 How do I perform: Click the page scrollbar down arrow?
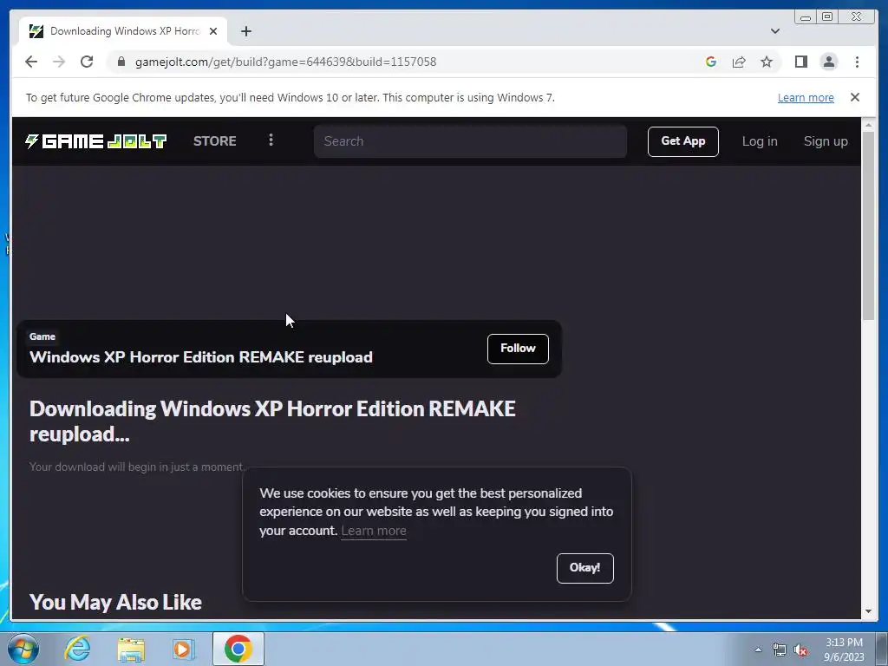click(868, 611)
